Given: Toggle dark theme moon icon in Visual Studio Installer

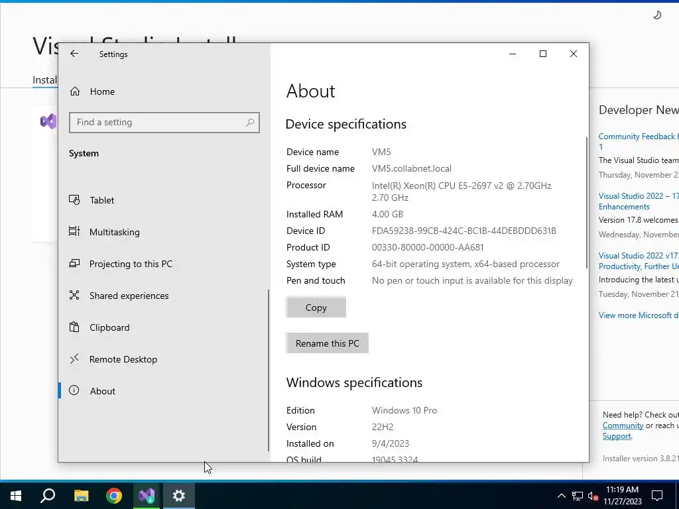Looking at the screenshot, I should pyautogui.click(x=657, y=15).
